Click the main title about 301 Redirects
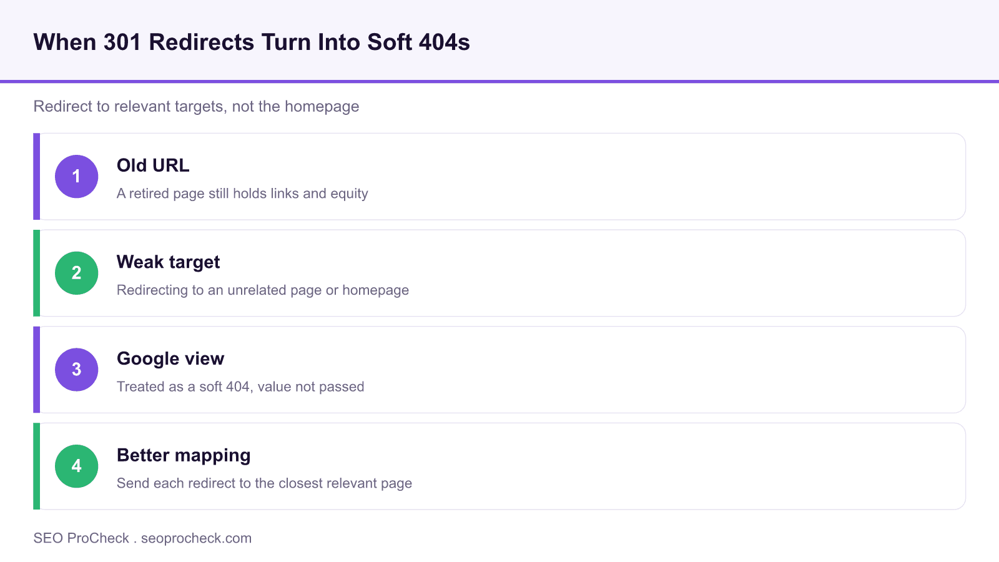 252,42
